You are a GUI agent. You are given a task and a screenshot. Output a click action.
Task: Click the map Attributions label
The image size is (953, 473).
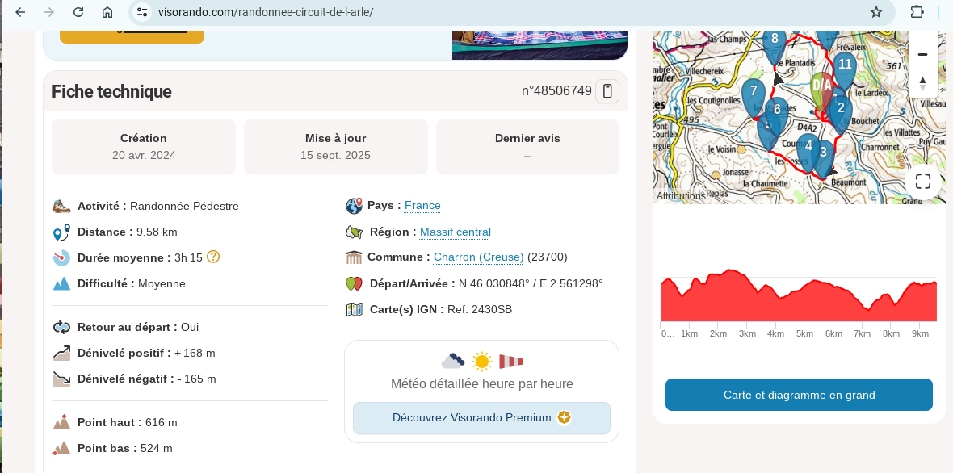(681, 196)
